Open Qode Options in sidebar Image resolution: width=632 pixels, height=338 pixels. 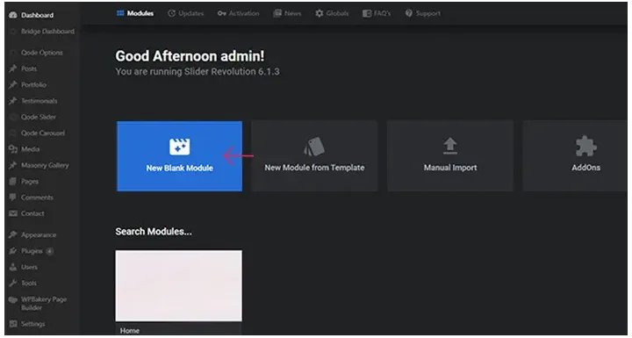pos(42,53)
